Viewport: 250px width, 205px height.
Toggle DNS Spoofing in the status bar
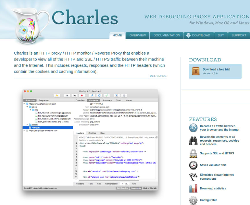click(122, 188)
